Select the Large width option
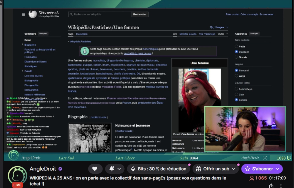The width and height of the screenshot is (294, 188). 237,76
